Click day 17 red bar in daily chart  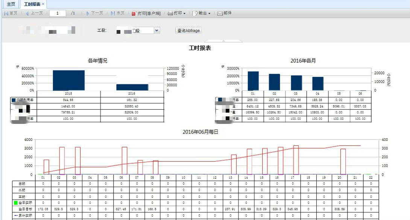coord(296,160)
